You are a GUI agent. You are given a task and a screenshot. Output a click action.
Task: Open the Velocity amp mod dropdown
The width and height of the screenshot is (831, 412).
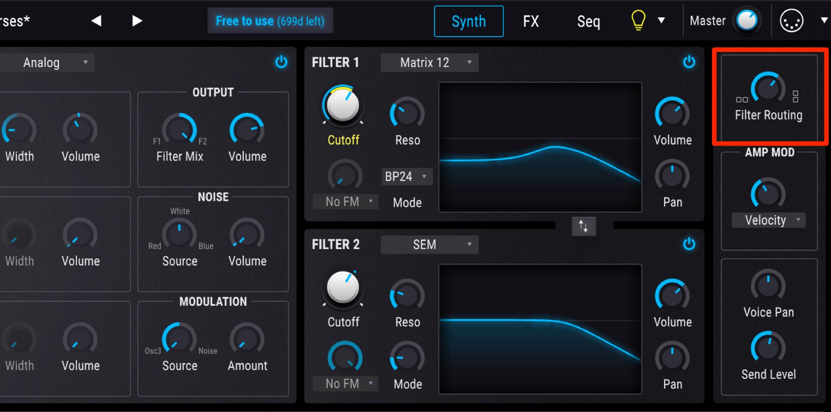[769, 220]
